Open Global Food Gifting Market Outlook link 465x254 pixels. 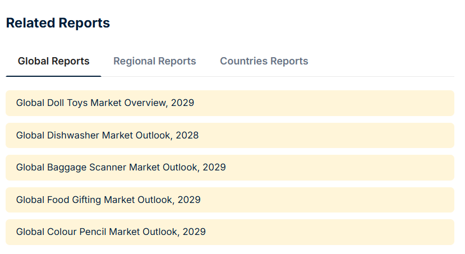pyautogui.click(x=108, y=200)
